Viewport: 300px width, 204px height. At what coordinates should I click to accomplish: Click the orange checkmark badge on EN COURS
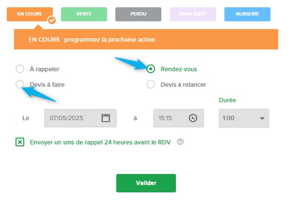(x=52, y=20)
